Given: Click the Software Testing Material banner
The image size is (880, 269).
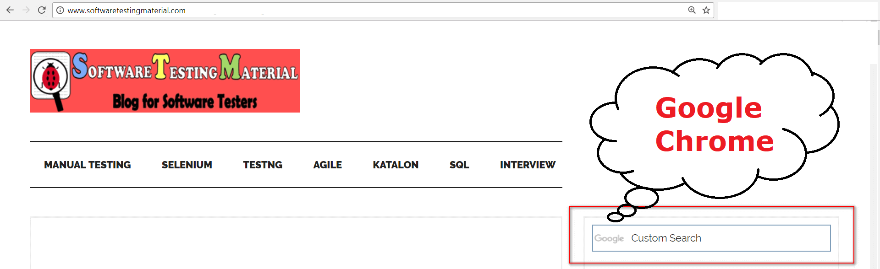Looking at the screenshot, I should click(x=165, y=81).
